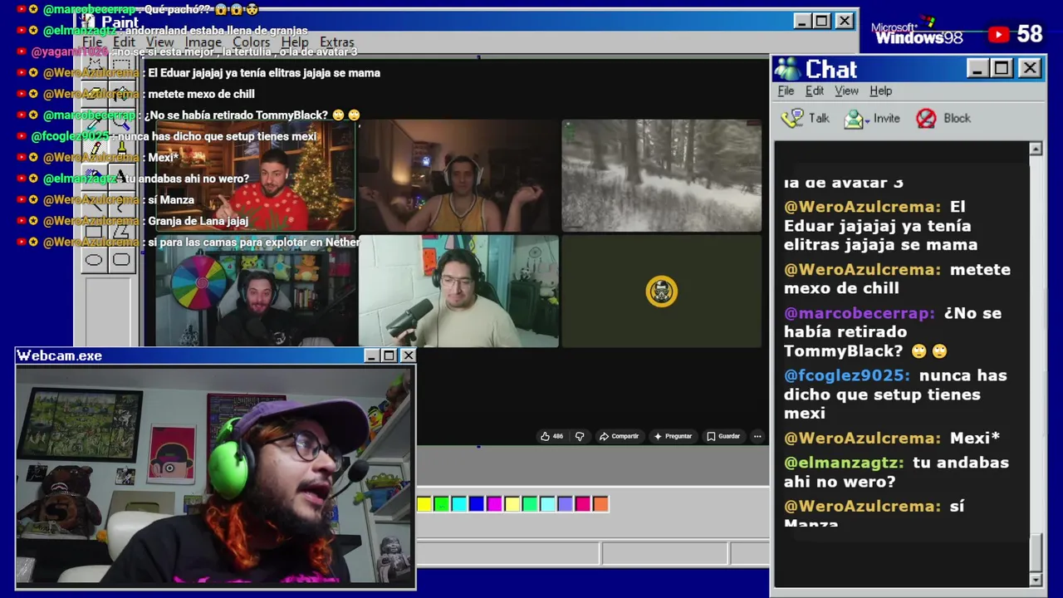Pick the yellow color swatch in Paint palette
This screenshot has height=598, width=1063.
coord(424,503)
